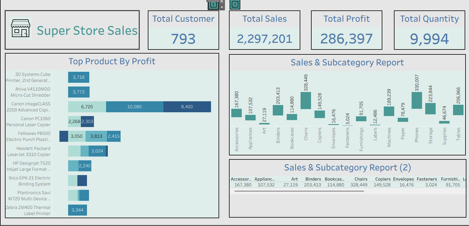This screenshot has width=469, height=226.
Task: Select the Paper bar in subcategory chart
Action: pos(403,120)
